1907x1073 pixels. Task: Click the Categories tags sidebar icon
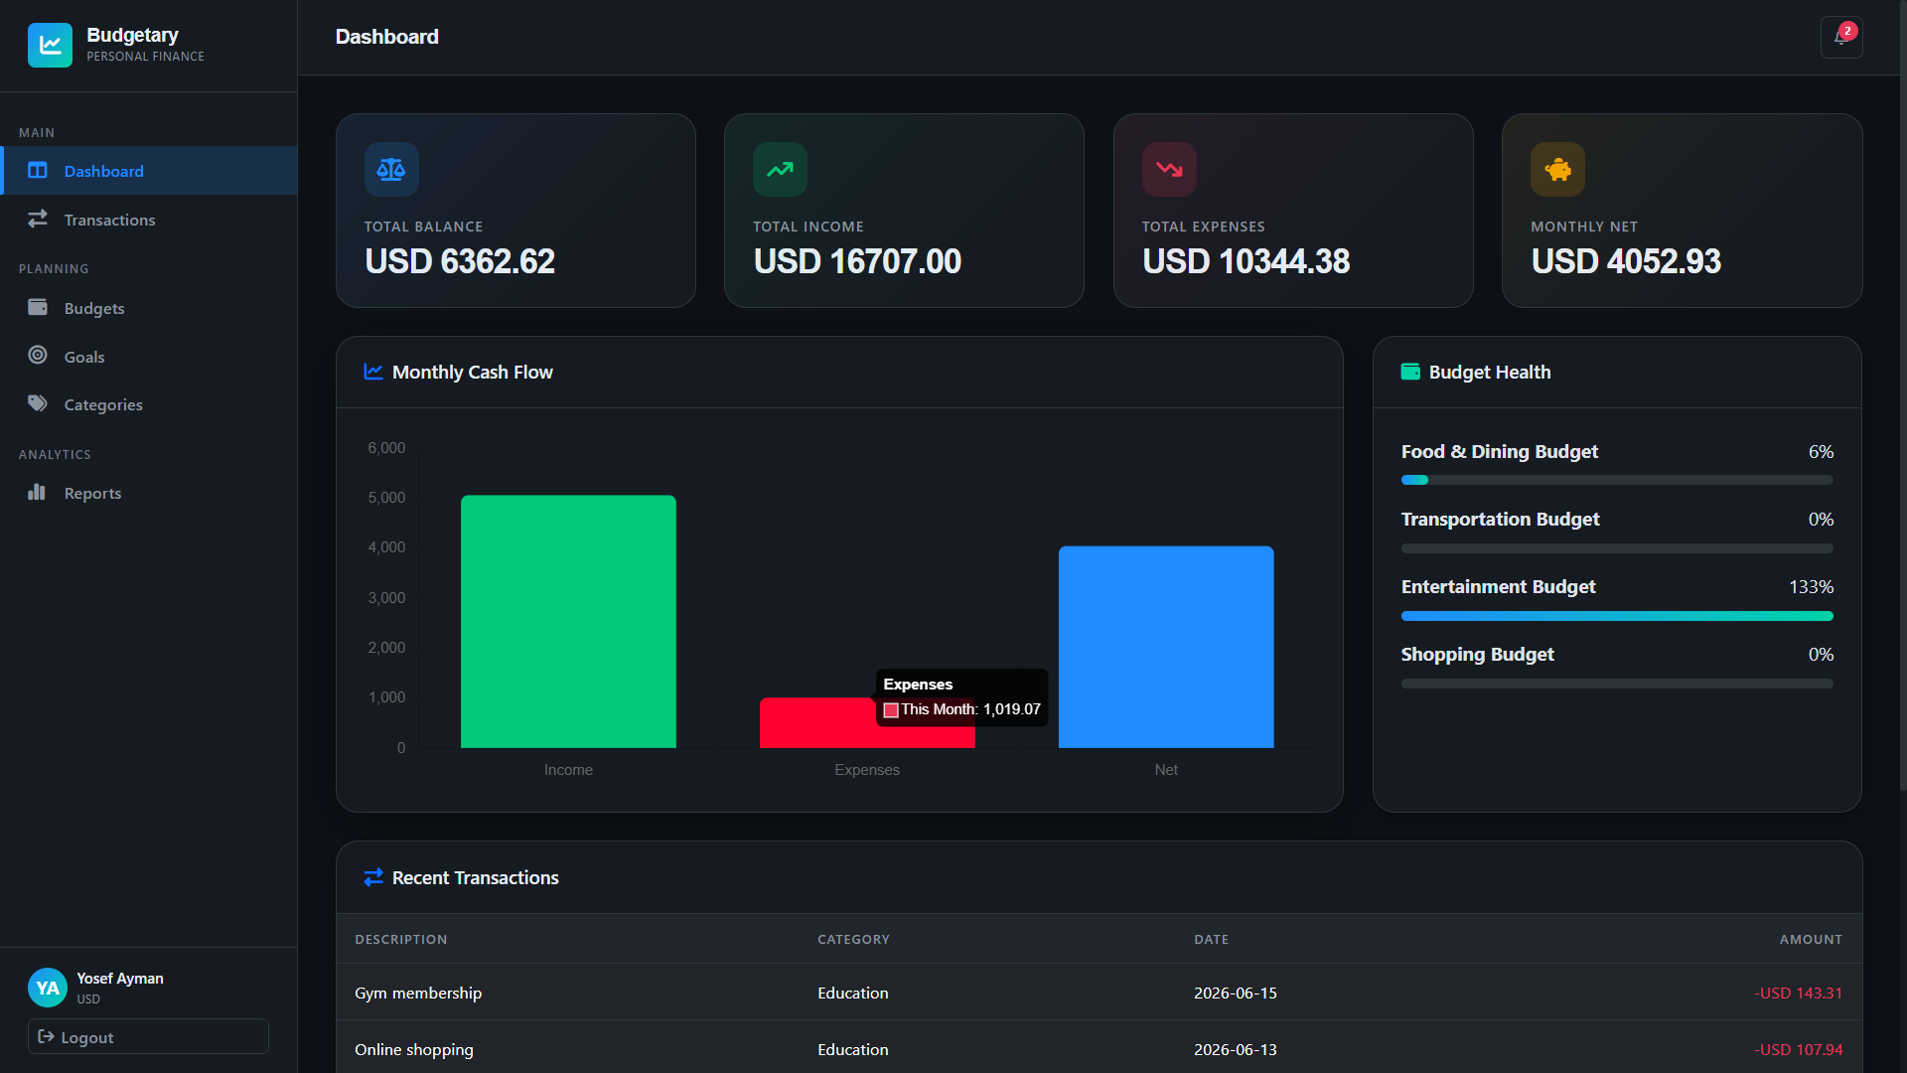(38, 403)
